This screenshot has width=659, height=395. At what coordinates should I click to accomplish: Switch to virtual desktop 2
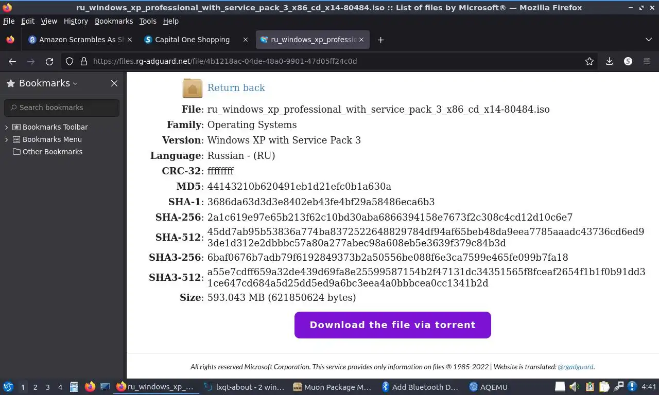point(35,387)
